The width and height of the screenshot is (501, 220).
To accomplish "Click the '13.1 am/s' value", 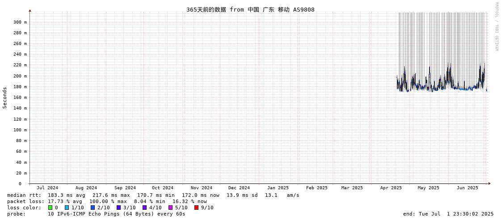I will point(282,195).
